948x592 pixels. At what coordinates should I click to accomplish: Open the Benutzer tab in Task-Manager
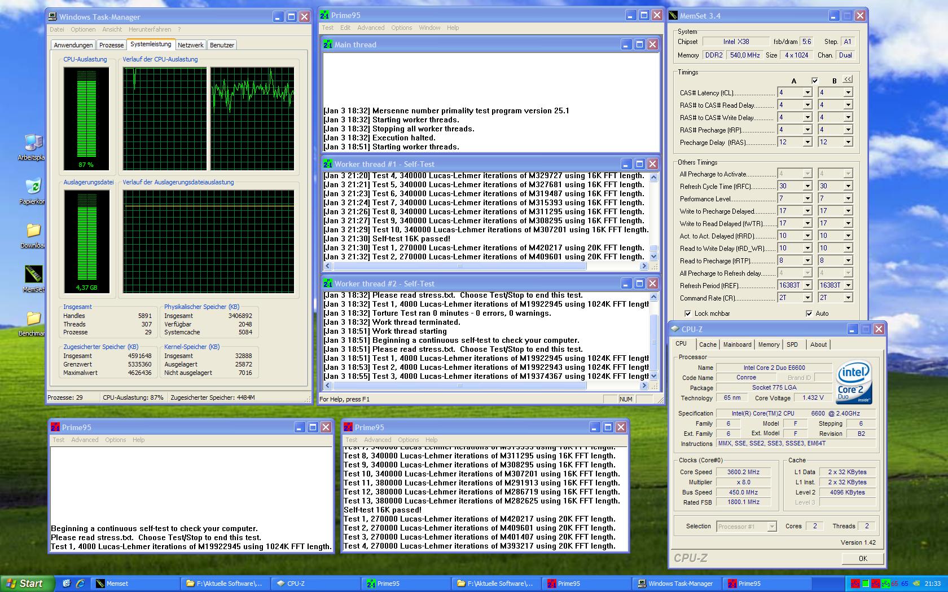pos(222,45)
